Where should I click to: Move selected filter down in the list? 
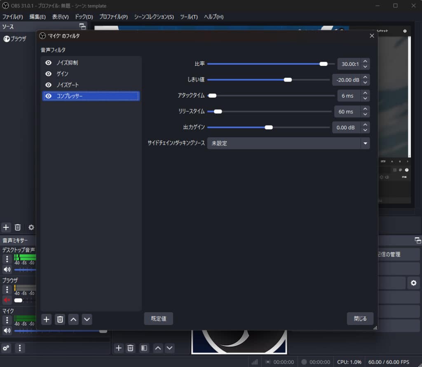click(87, 319)
